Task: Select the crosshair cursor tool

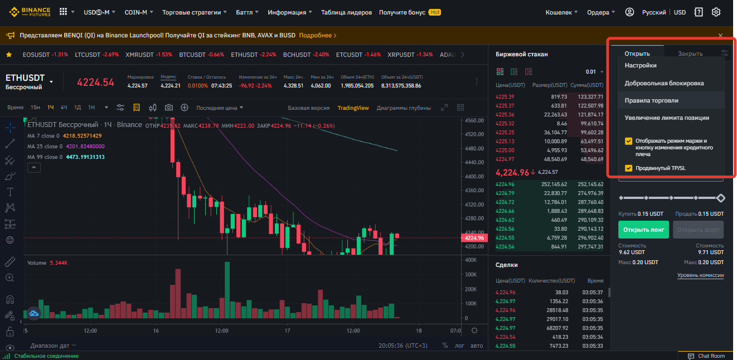Action: [x=10, y=128]
